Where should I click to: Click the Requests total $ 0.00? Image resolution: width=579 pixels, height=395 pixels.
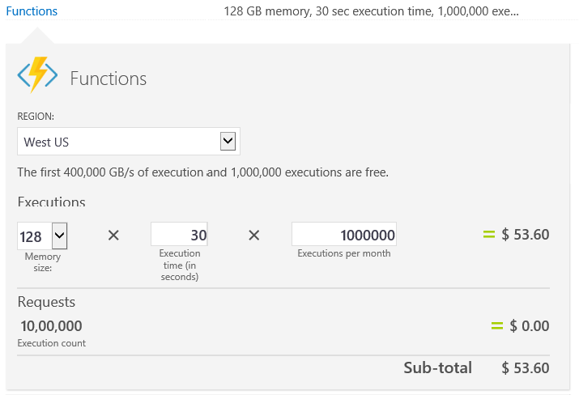click(x=530, y=326)
